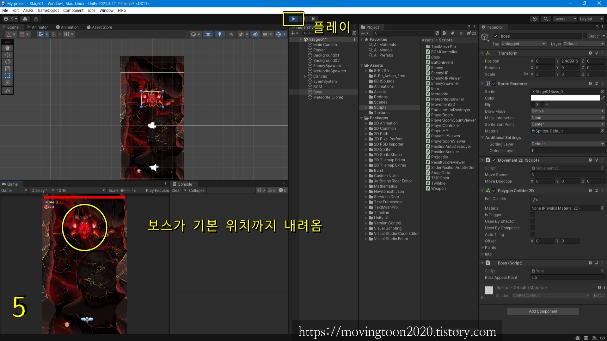
Task: Switch to the Asset Store tab
Action: point(100,27)
